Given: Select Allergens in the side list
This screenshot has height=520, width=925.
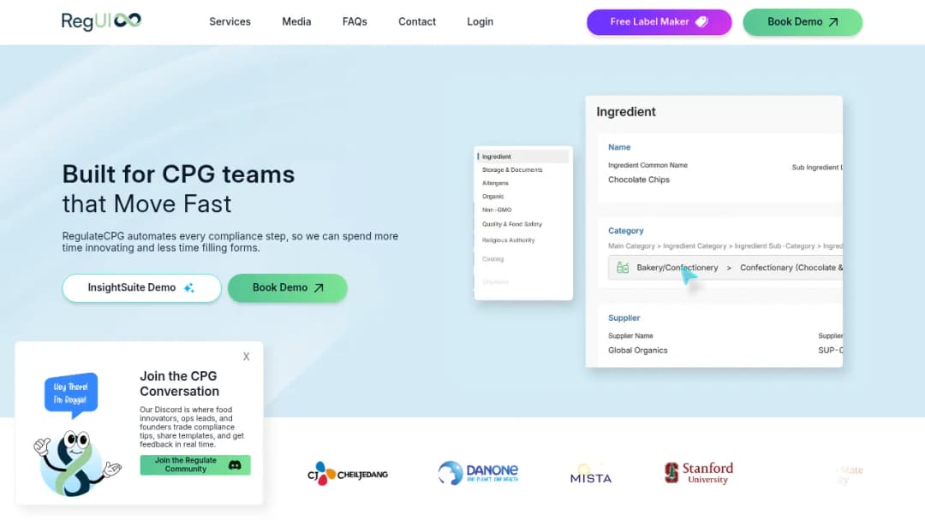Looking at the screenshot, I should pos(495,183).
